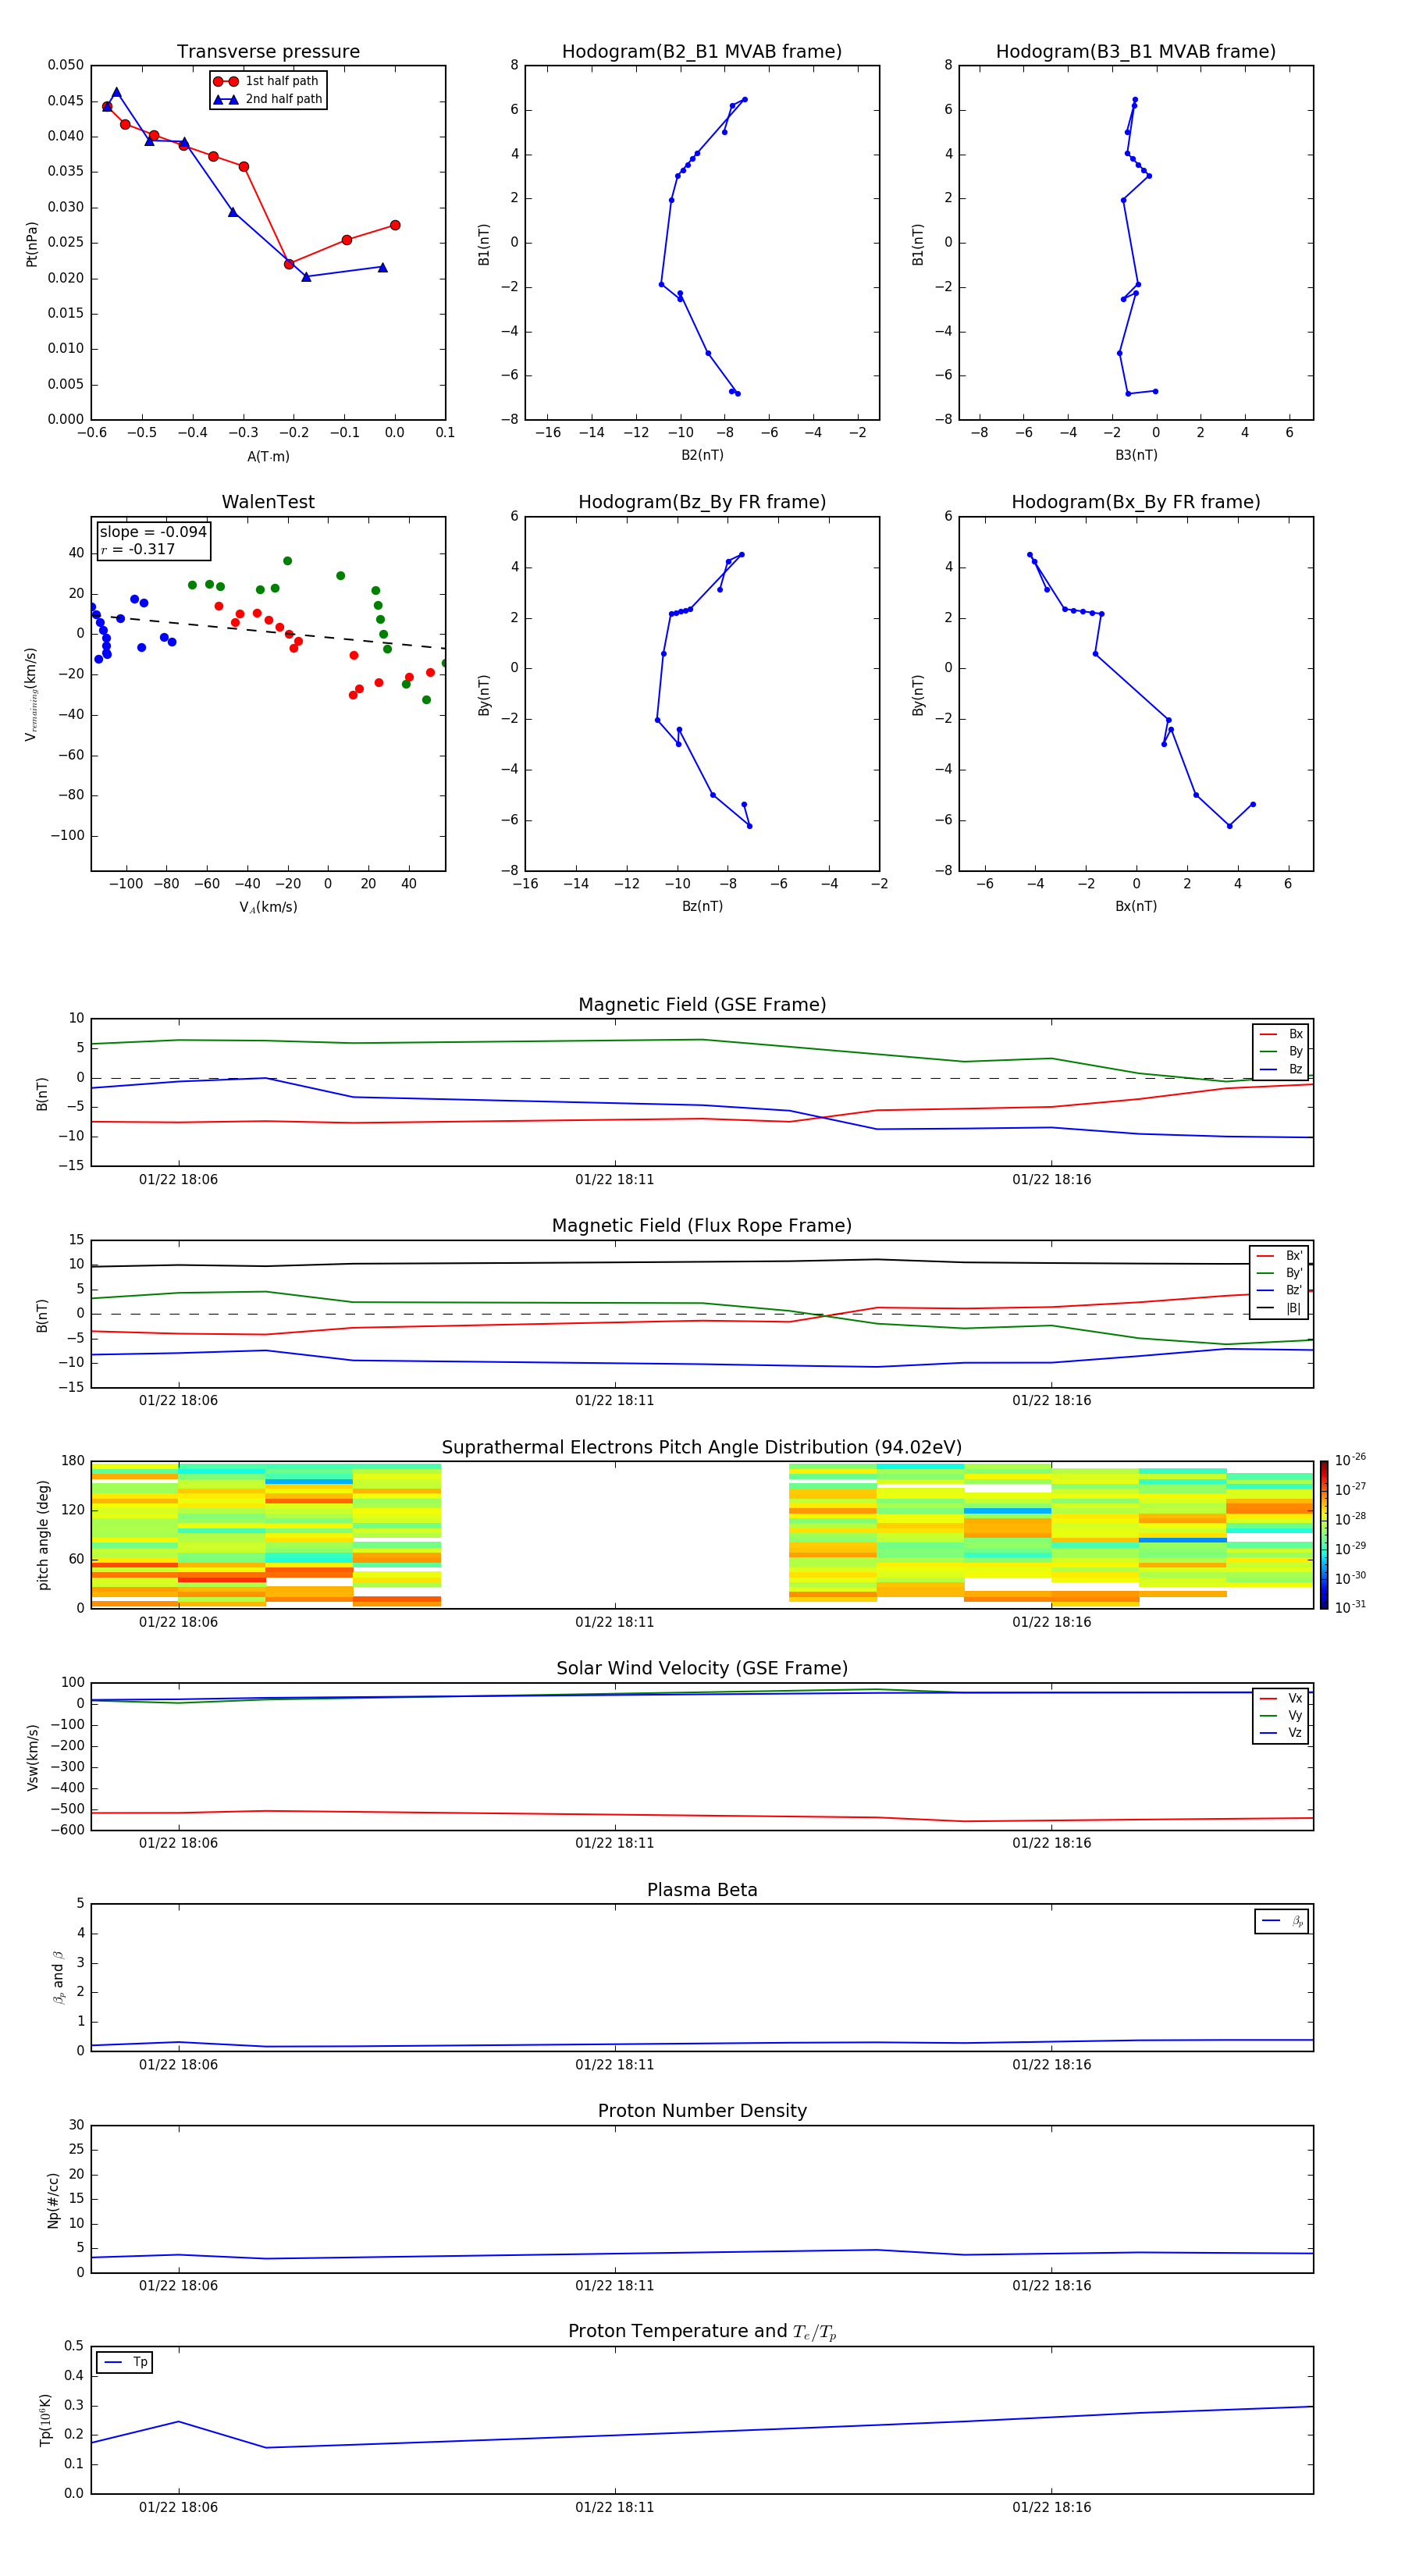1405x2576 pixels.
Task: Click the 'Magnetic Field (GSE Frame)' title
Action: [x=702, y=1005]
